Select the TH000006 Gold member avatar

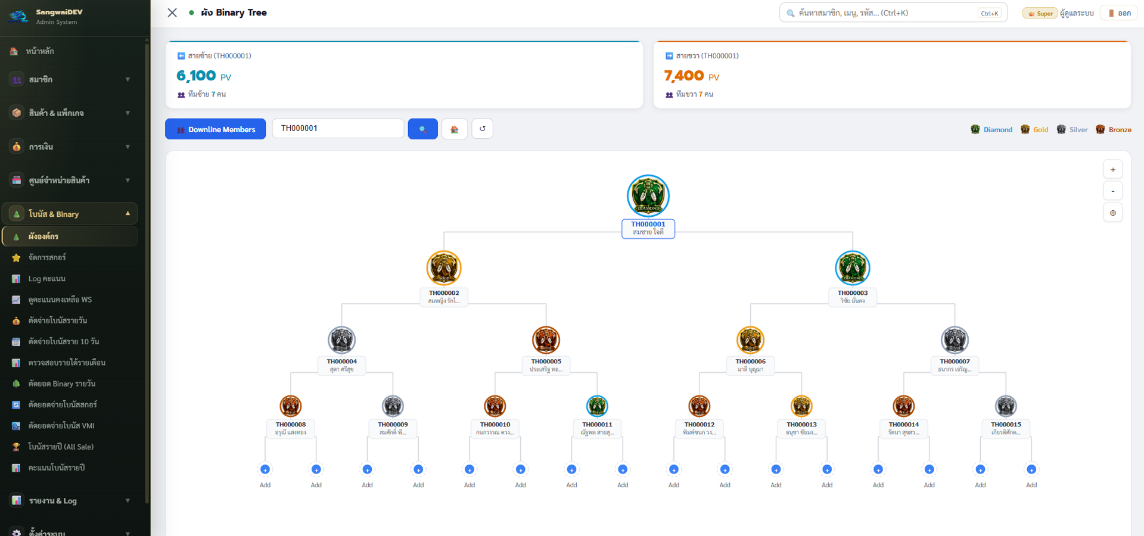click(751, 340)
